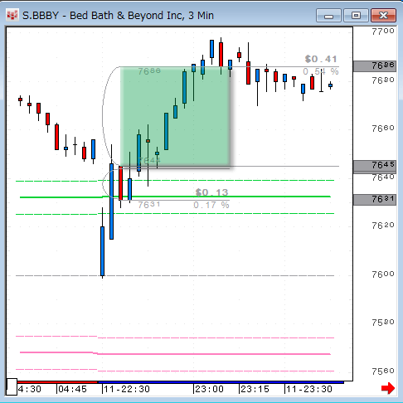The width and height of the screenshot is (403, 403).
Task: Click the 0.17 % label
Action: [x=211, y=205]
